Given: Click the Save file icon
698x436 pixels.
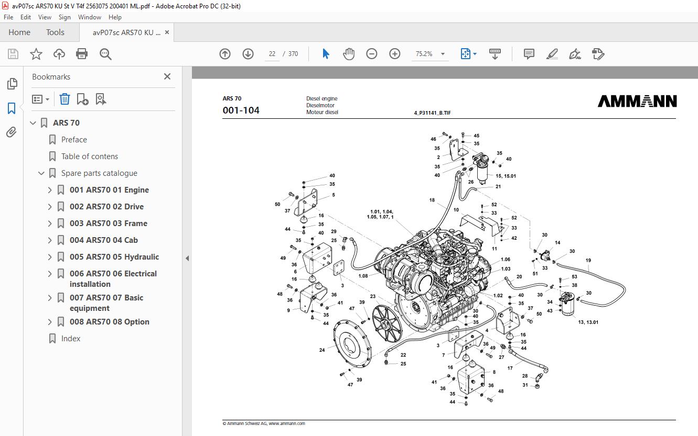Looking at the screenshot, I should click(x=13, y=54).
